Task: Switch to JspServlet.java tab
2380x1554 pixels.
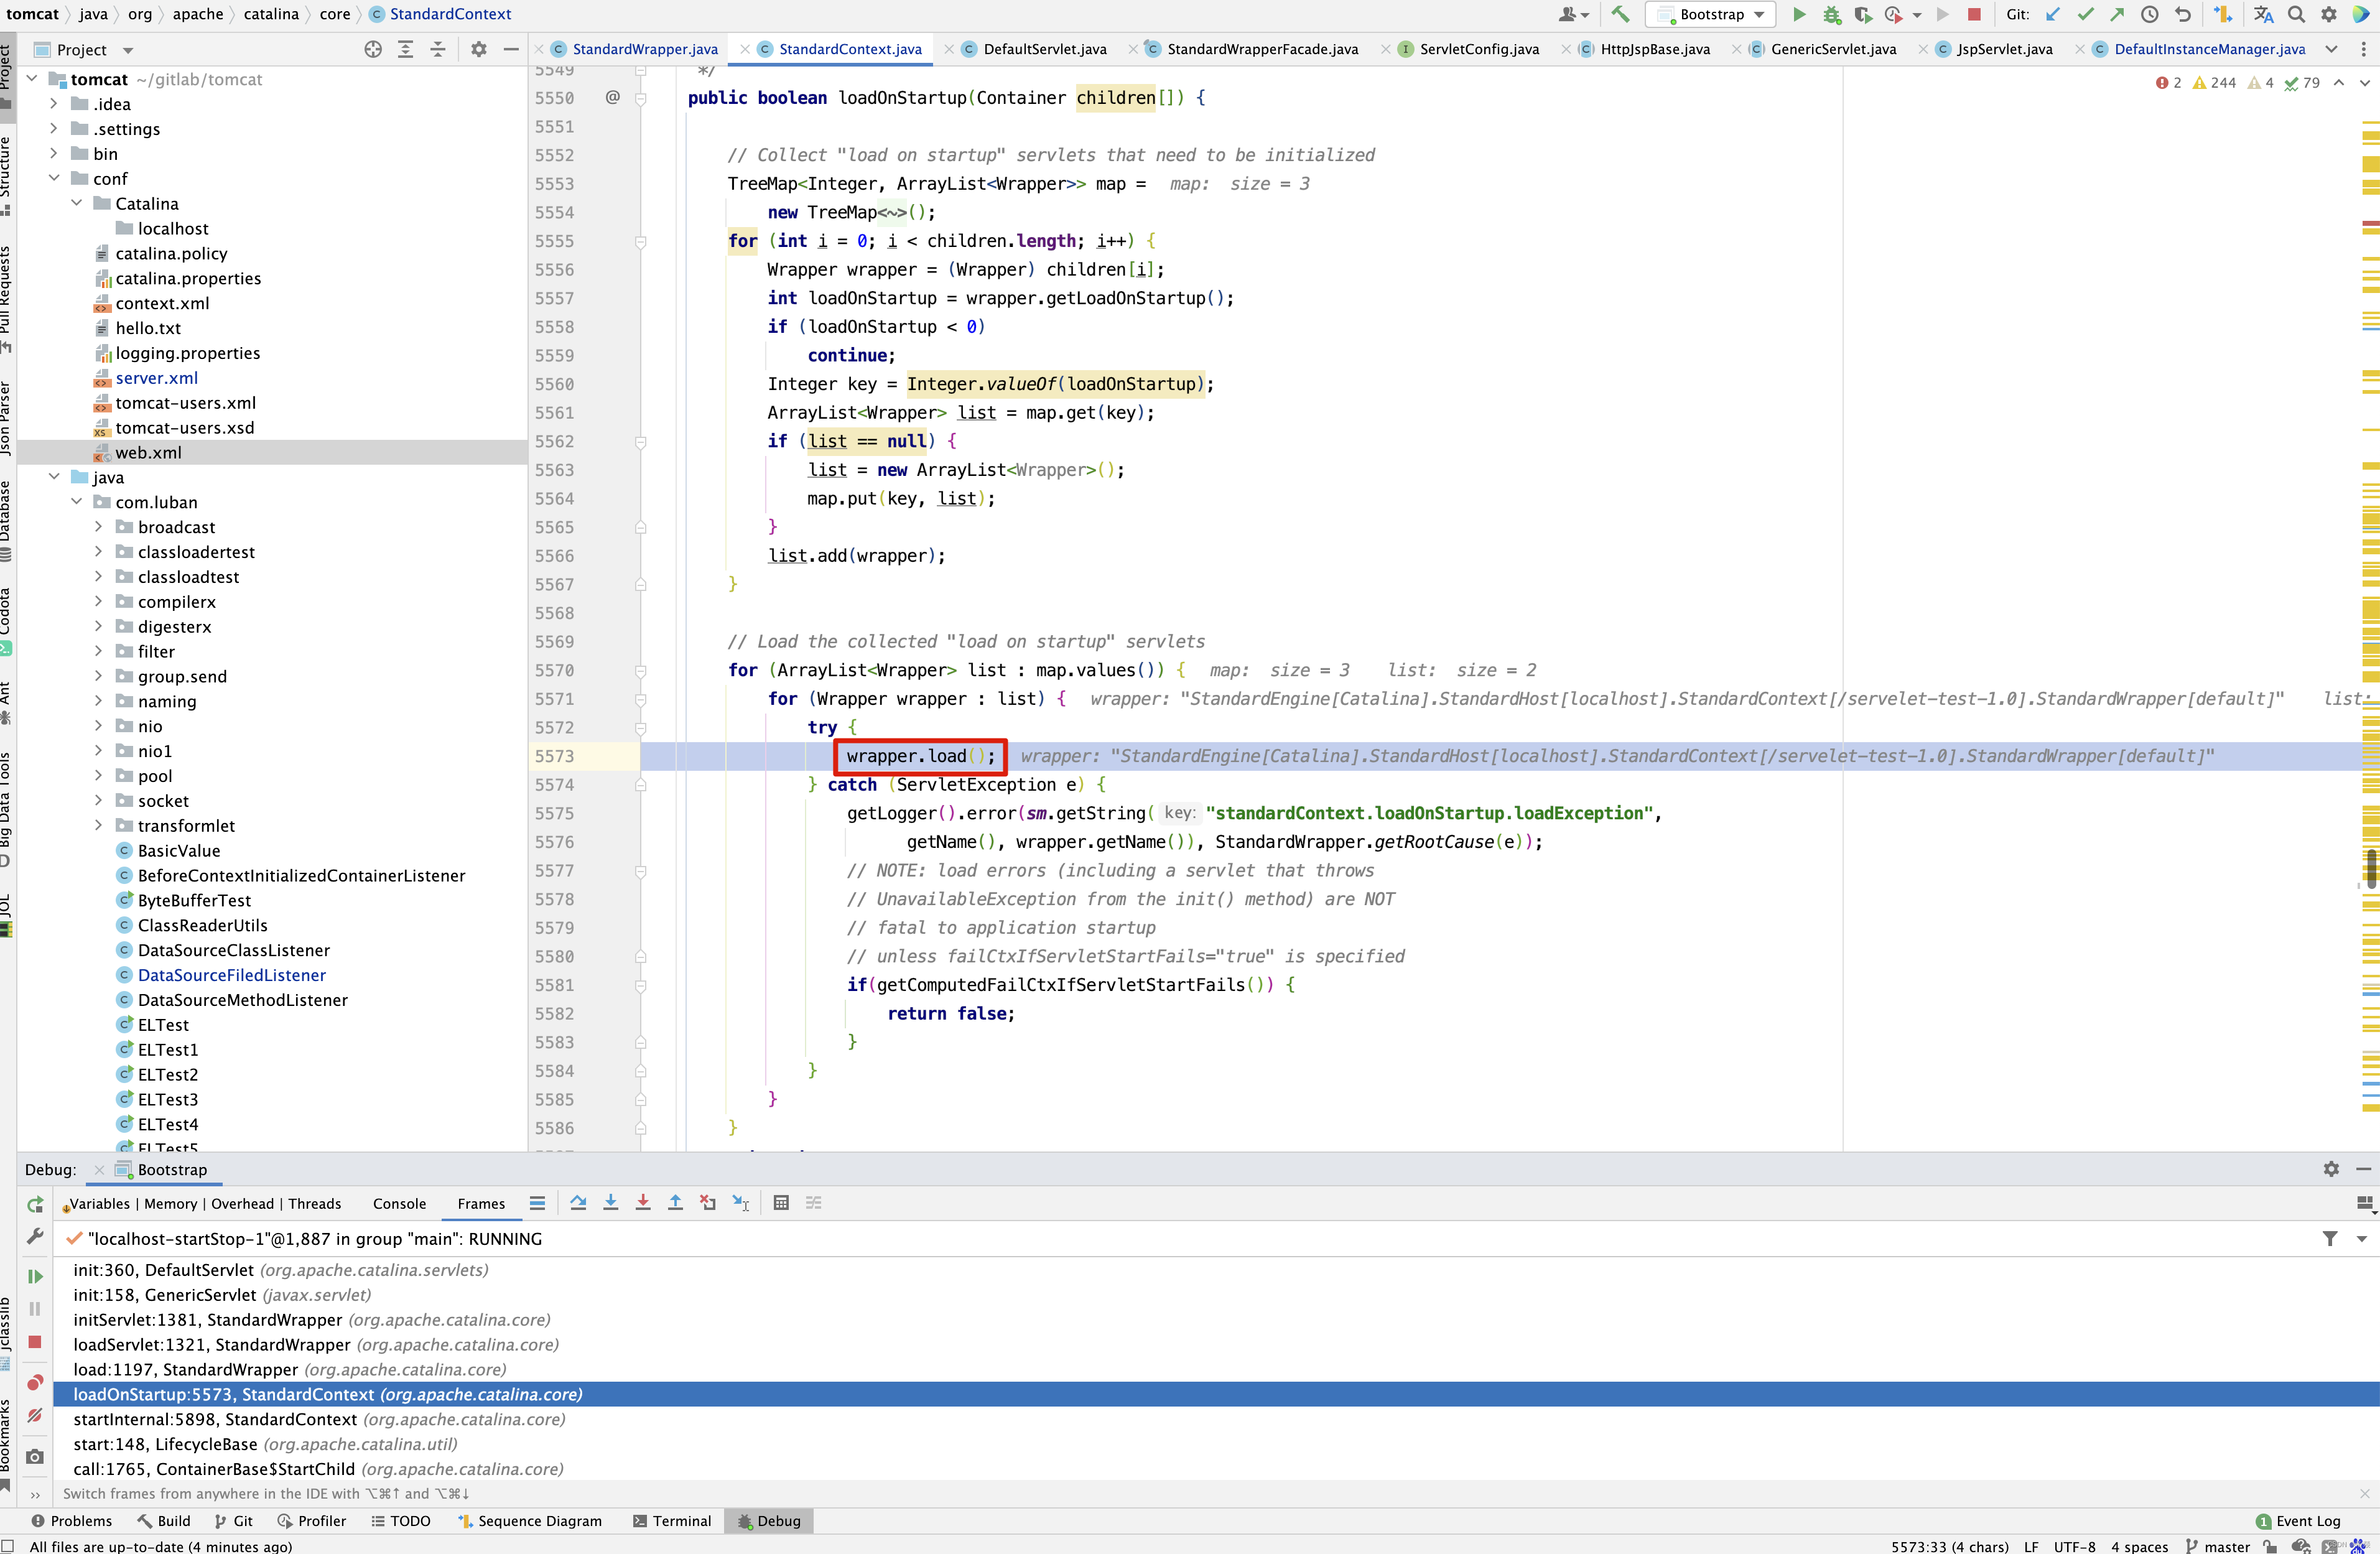Action: click(x=2003, y=49)
